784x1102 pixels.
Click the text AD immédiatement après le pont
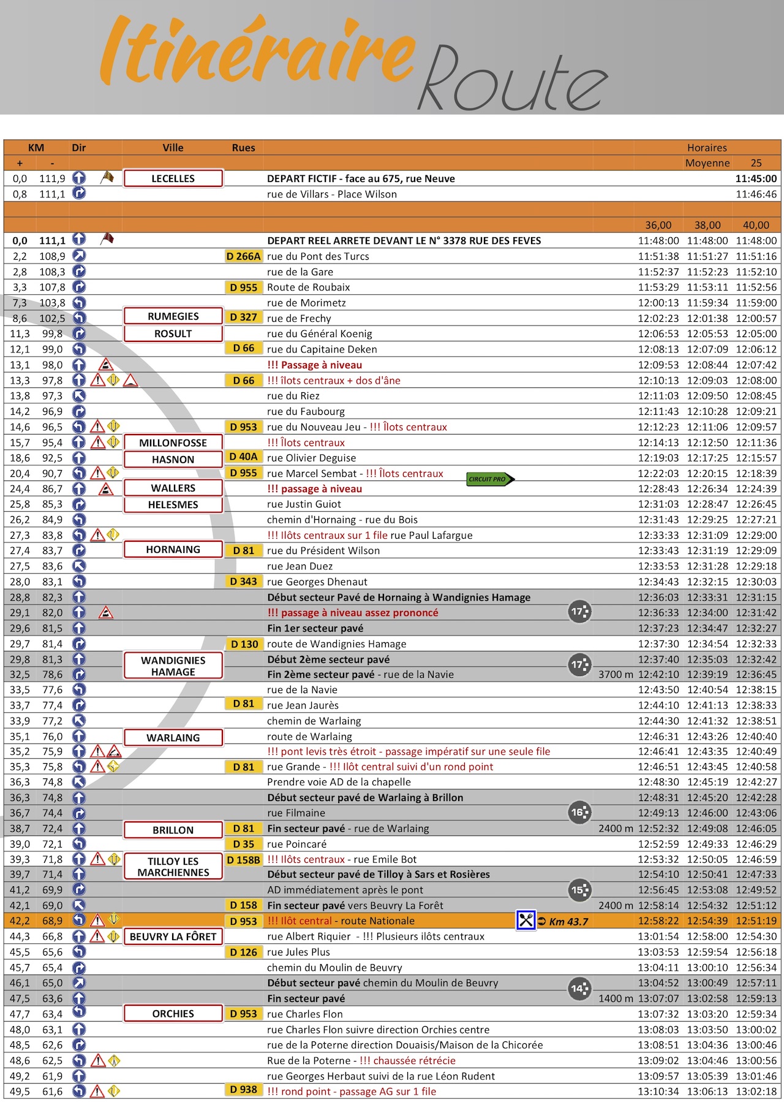coord(345,890)
